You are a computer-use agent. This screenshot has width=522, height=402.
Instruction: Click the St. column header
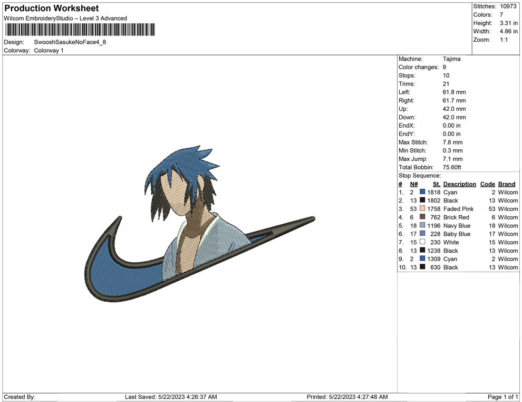(436, 184)
